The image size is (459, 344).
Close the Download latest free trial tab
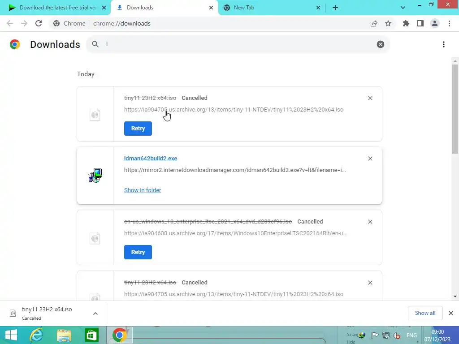104,8
